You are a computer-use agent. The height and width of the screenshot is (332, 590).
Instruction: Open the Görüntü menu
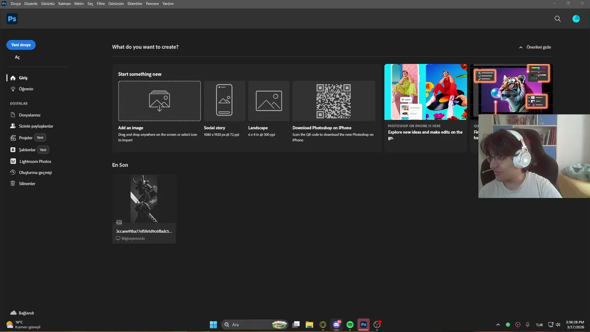coord(48,4)
